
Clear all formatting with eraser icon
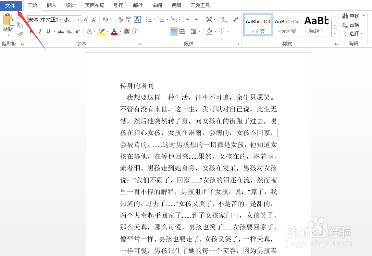pyautogui.click(x=121, y=19)
